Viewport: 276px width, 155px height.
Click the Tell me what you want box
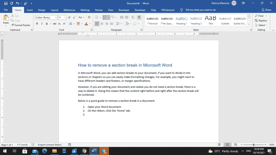201,10
